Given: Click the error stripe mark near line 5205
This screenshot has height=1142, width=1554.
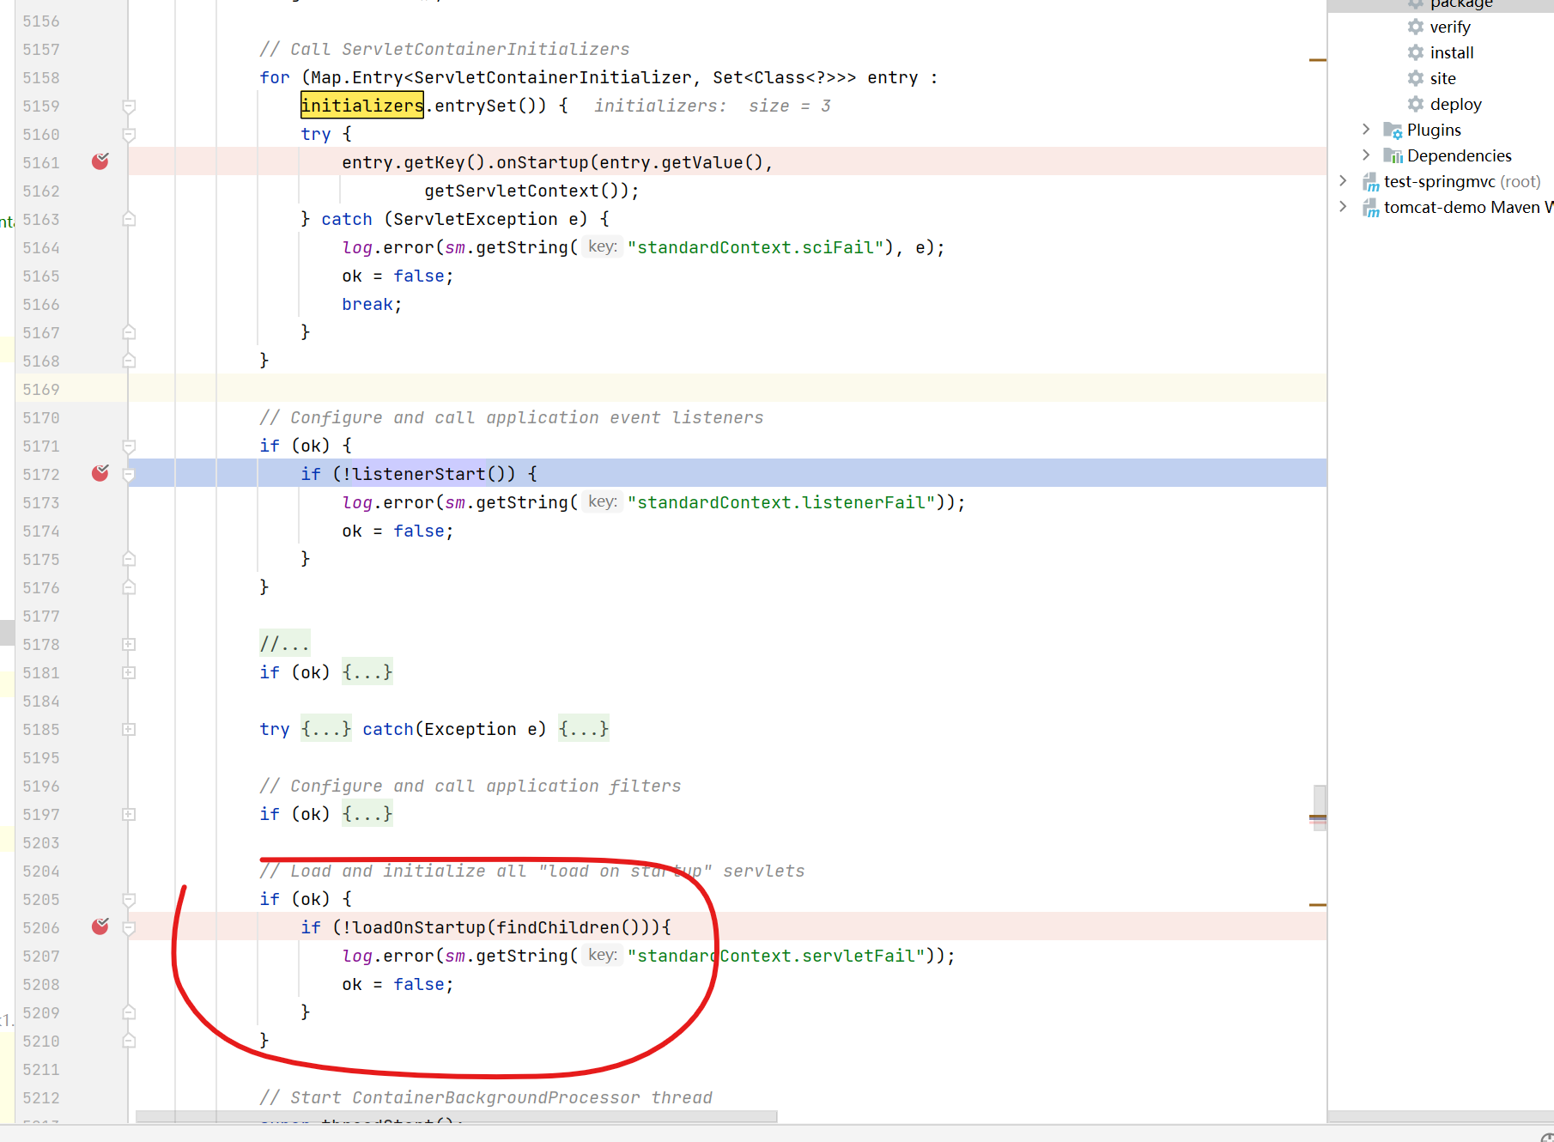Looking at the screenshot, I should click(1318, 904).
